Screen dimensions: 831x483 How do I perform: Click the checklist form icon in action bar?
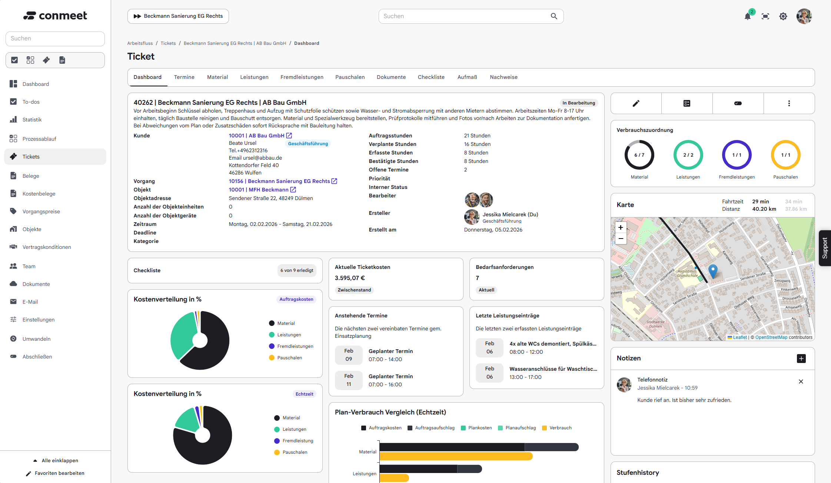[x=687, y=103]
